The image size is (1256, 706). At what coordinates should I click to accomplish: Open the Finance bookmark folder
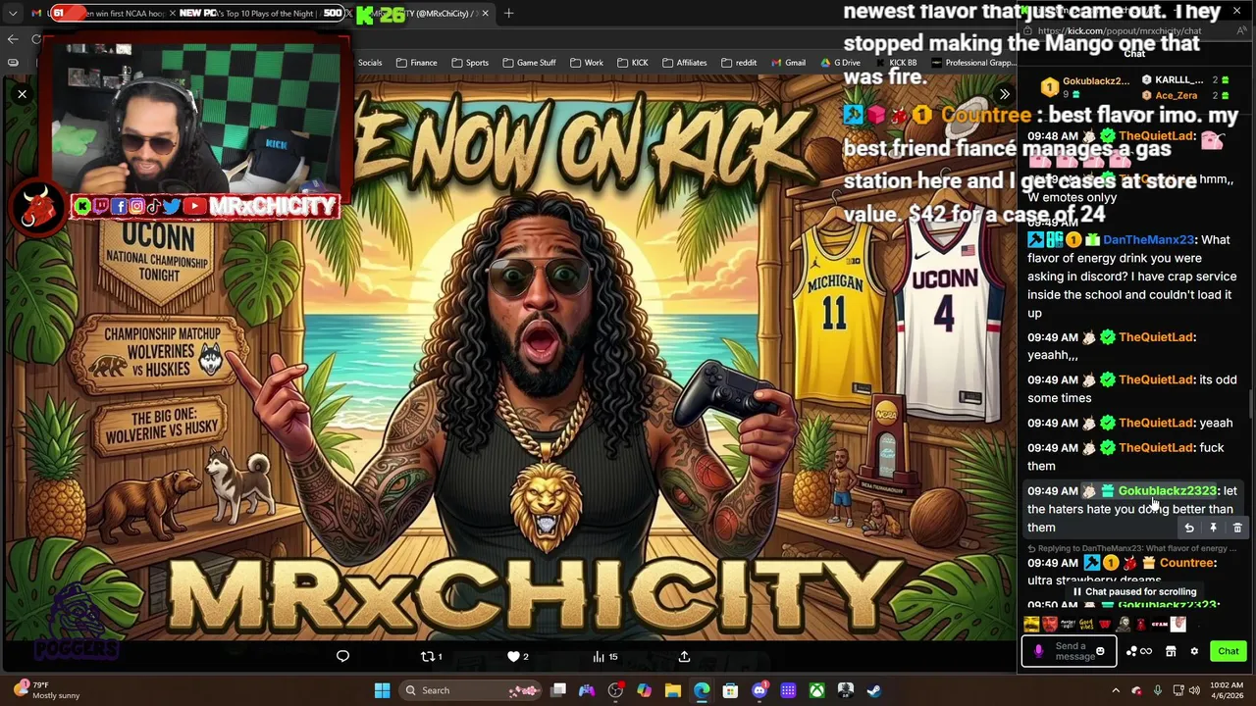pyautogui.click(x=416, y=63)
